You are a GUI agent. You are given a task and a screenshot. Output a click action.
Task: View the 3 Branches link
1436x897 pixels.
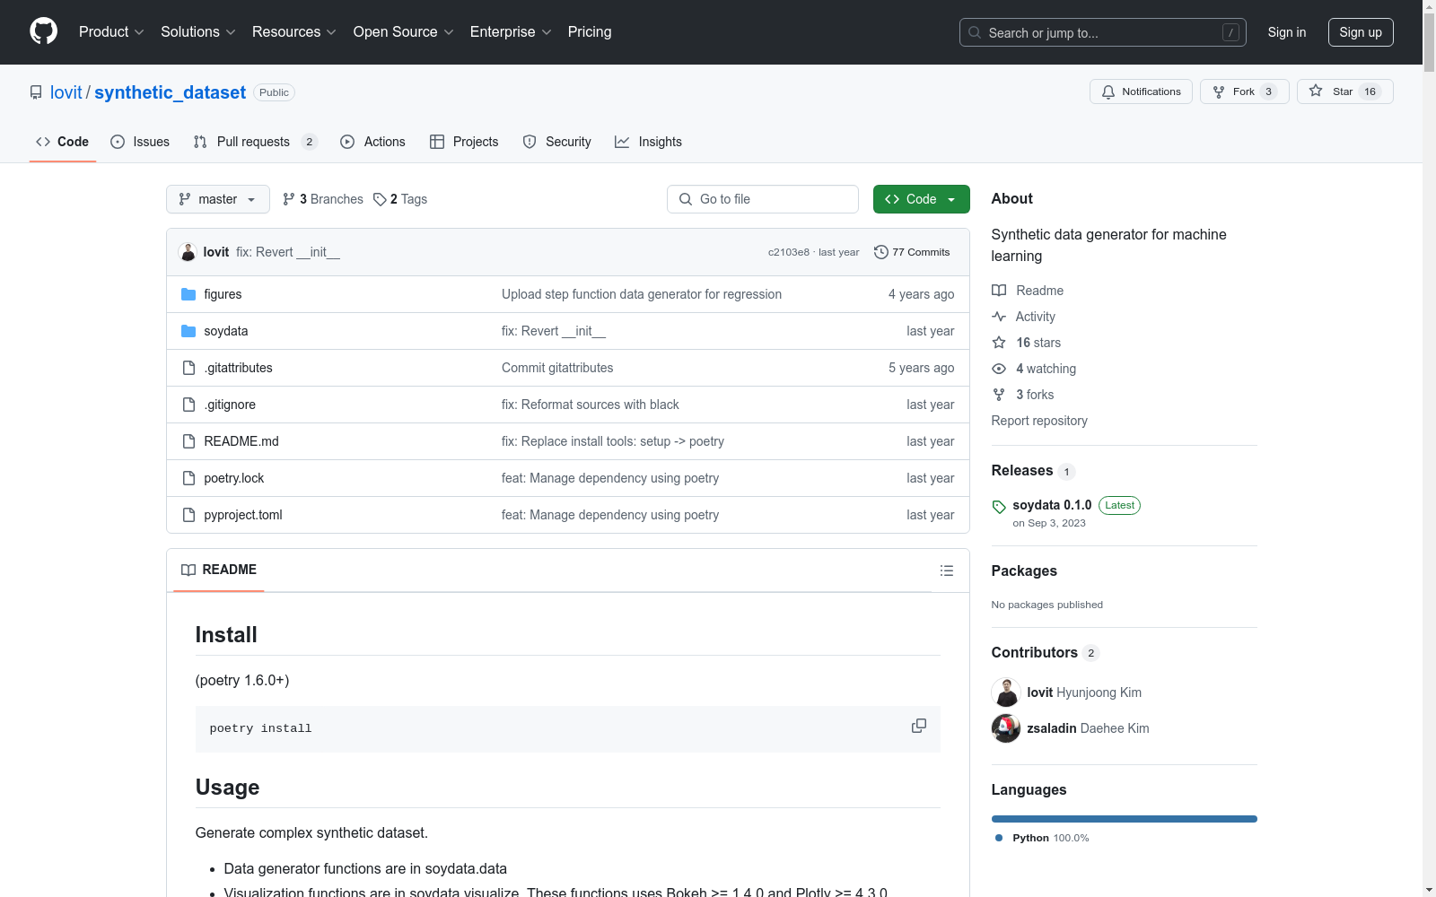323,199
